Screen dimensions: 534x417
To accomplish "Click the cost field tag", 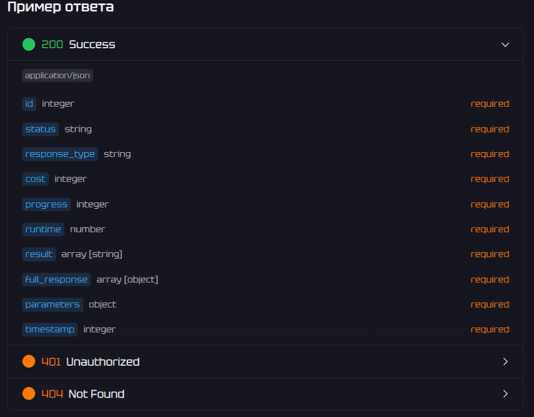I will coord(35,179).
